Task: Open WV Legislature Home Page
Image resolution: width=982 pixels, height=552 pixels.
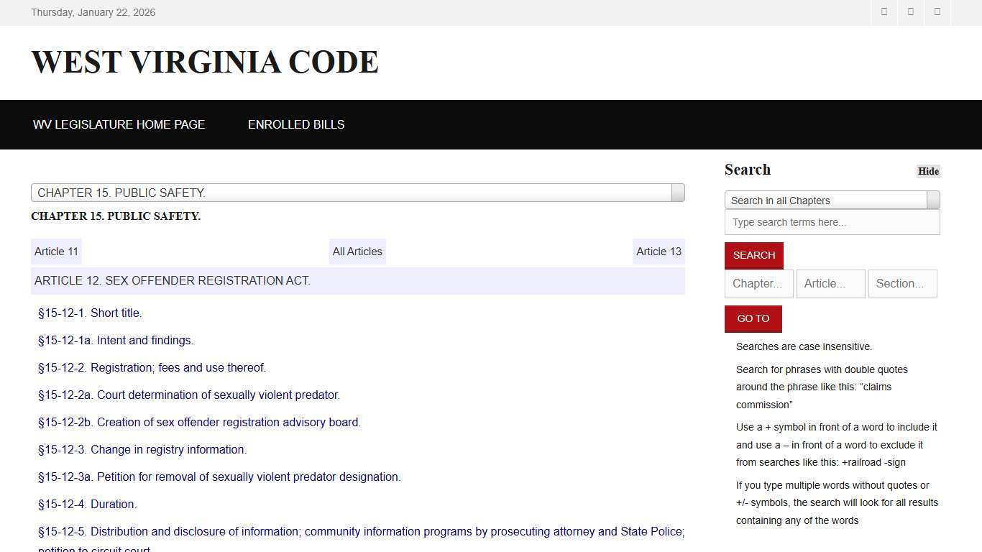Action: click(x=119, y=124)
